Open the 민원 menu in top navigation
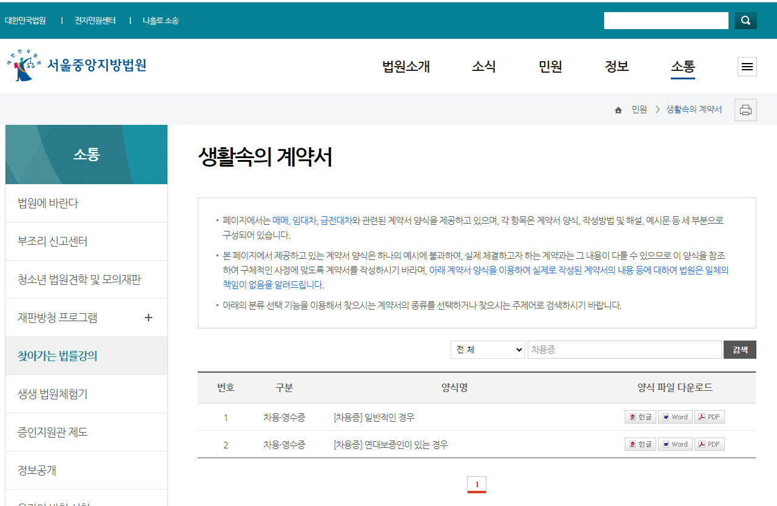The height and width of the screenshot is (506, 777). coord(549,67)
